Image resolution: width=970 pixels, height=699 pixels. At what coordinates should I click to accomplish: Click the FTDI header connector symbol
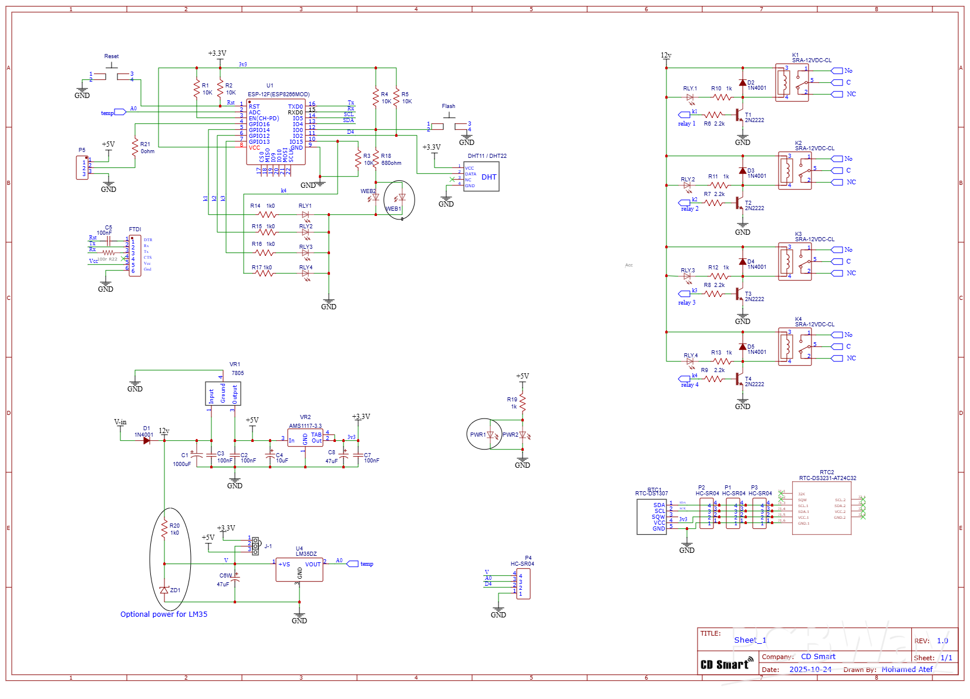[x=134, y=255]
